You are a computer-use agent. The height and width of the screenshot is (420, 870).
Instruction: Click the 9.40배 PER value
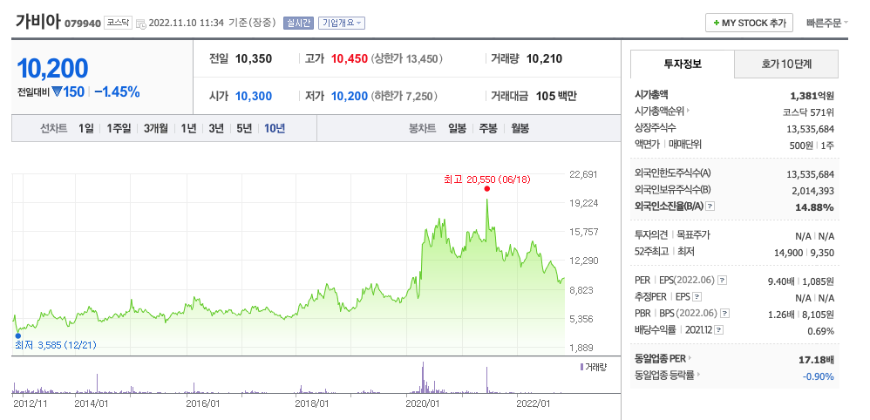click(x=779, y=281)
